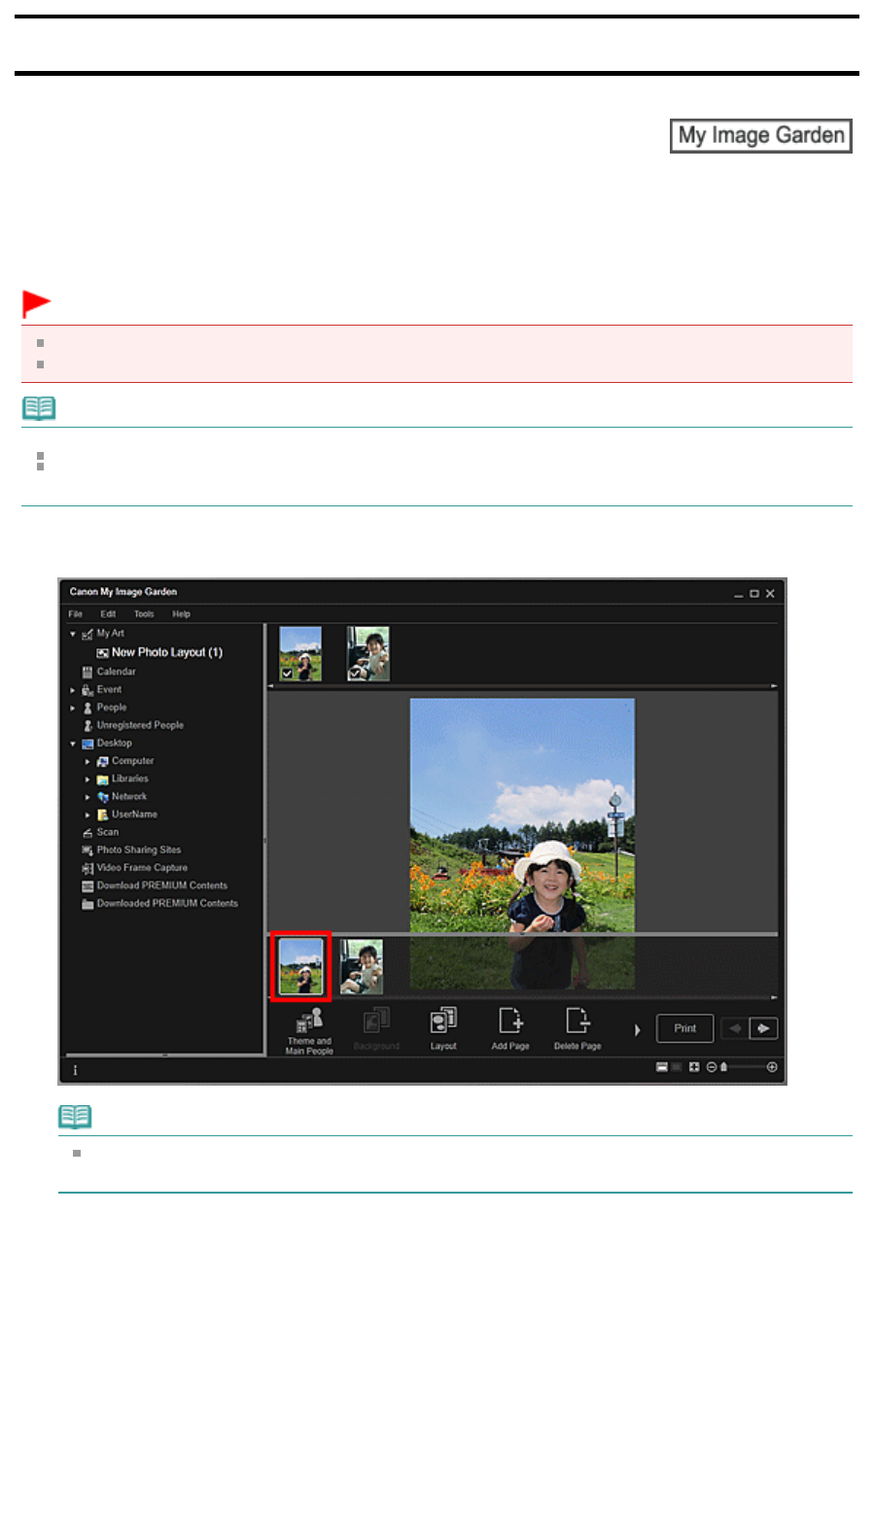Click the Delete Page icon

(577, 1028)
